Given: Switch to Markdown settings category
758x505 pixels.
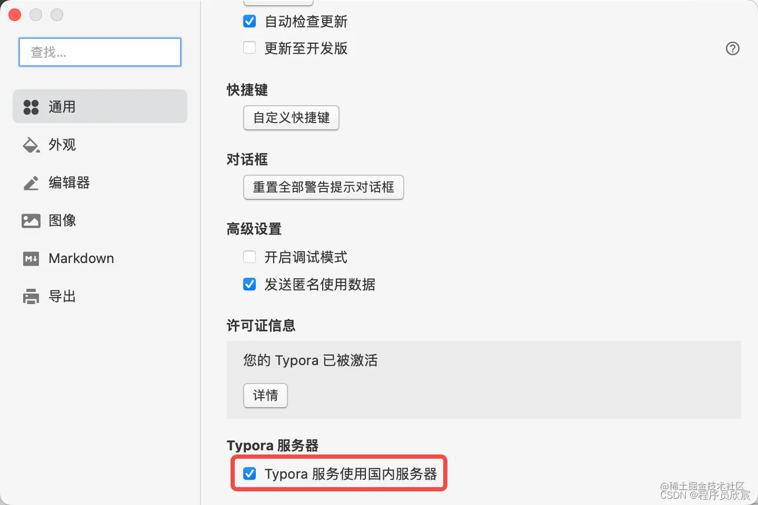Looking at the screenshot, I should click(x=81, y=258).
